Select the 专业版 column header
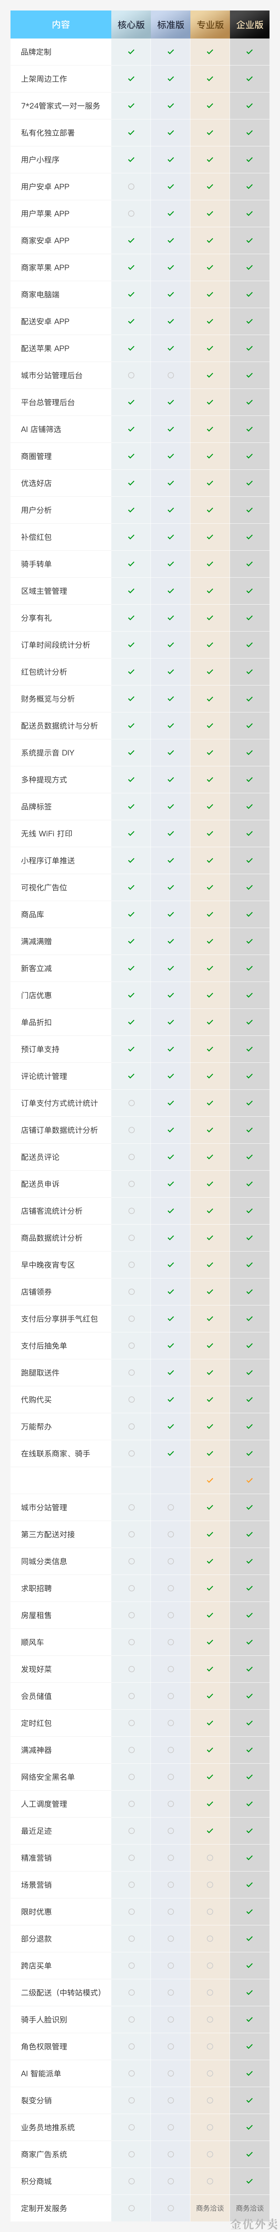 coord(210,24)
